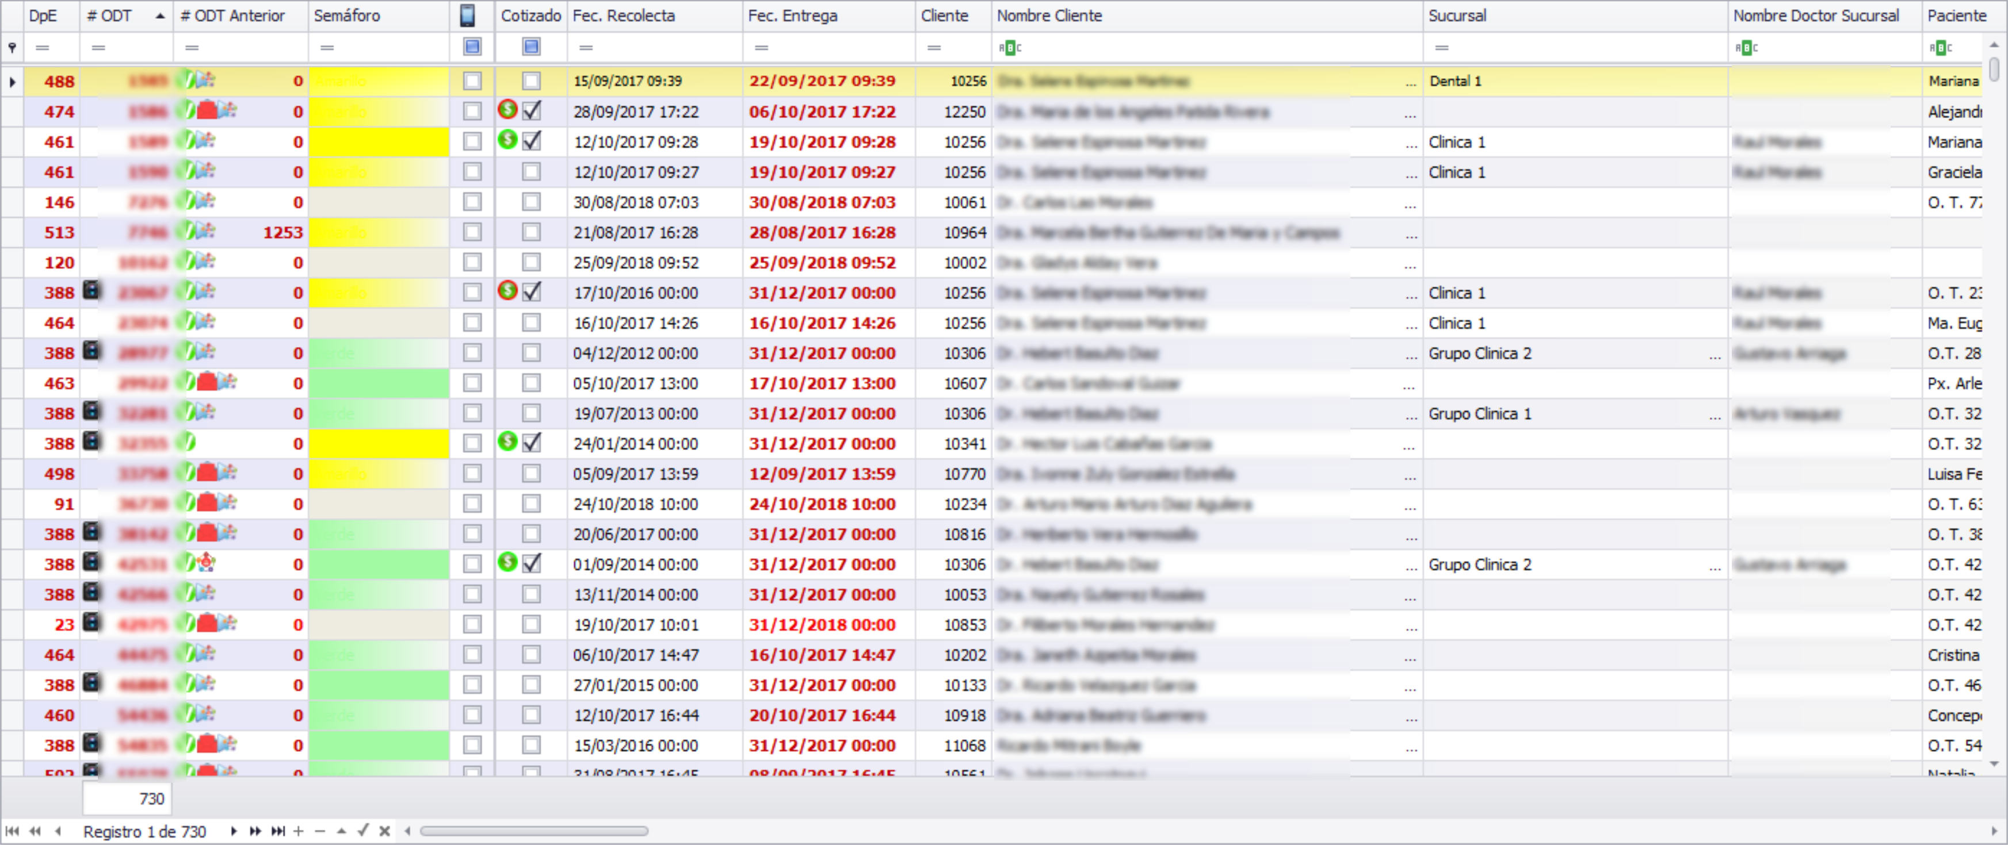Append a new record with plus icon
Screen dimensions: 2008x845
(x=299, y=831)
